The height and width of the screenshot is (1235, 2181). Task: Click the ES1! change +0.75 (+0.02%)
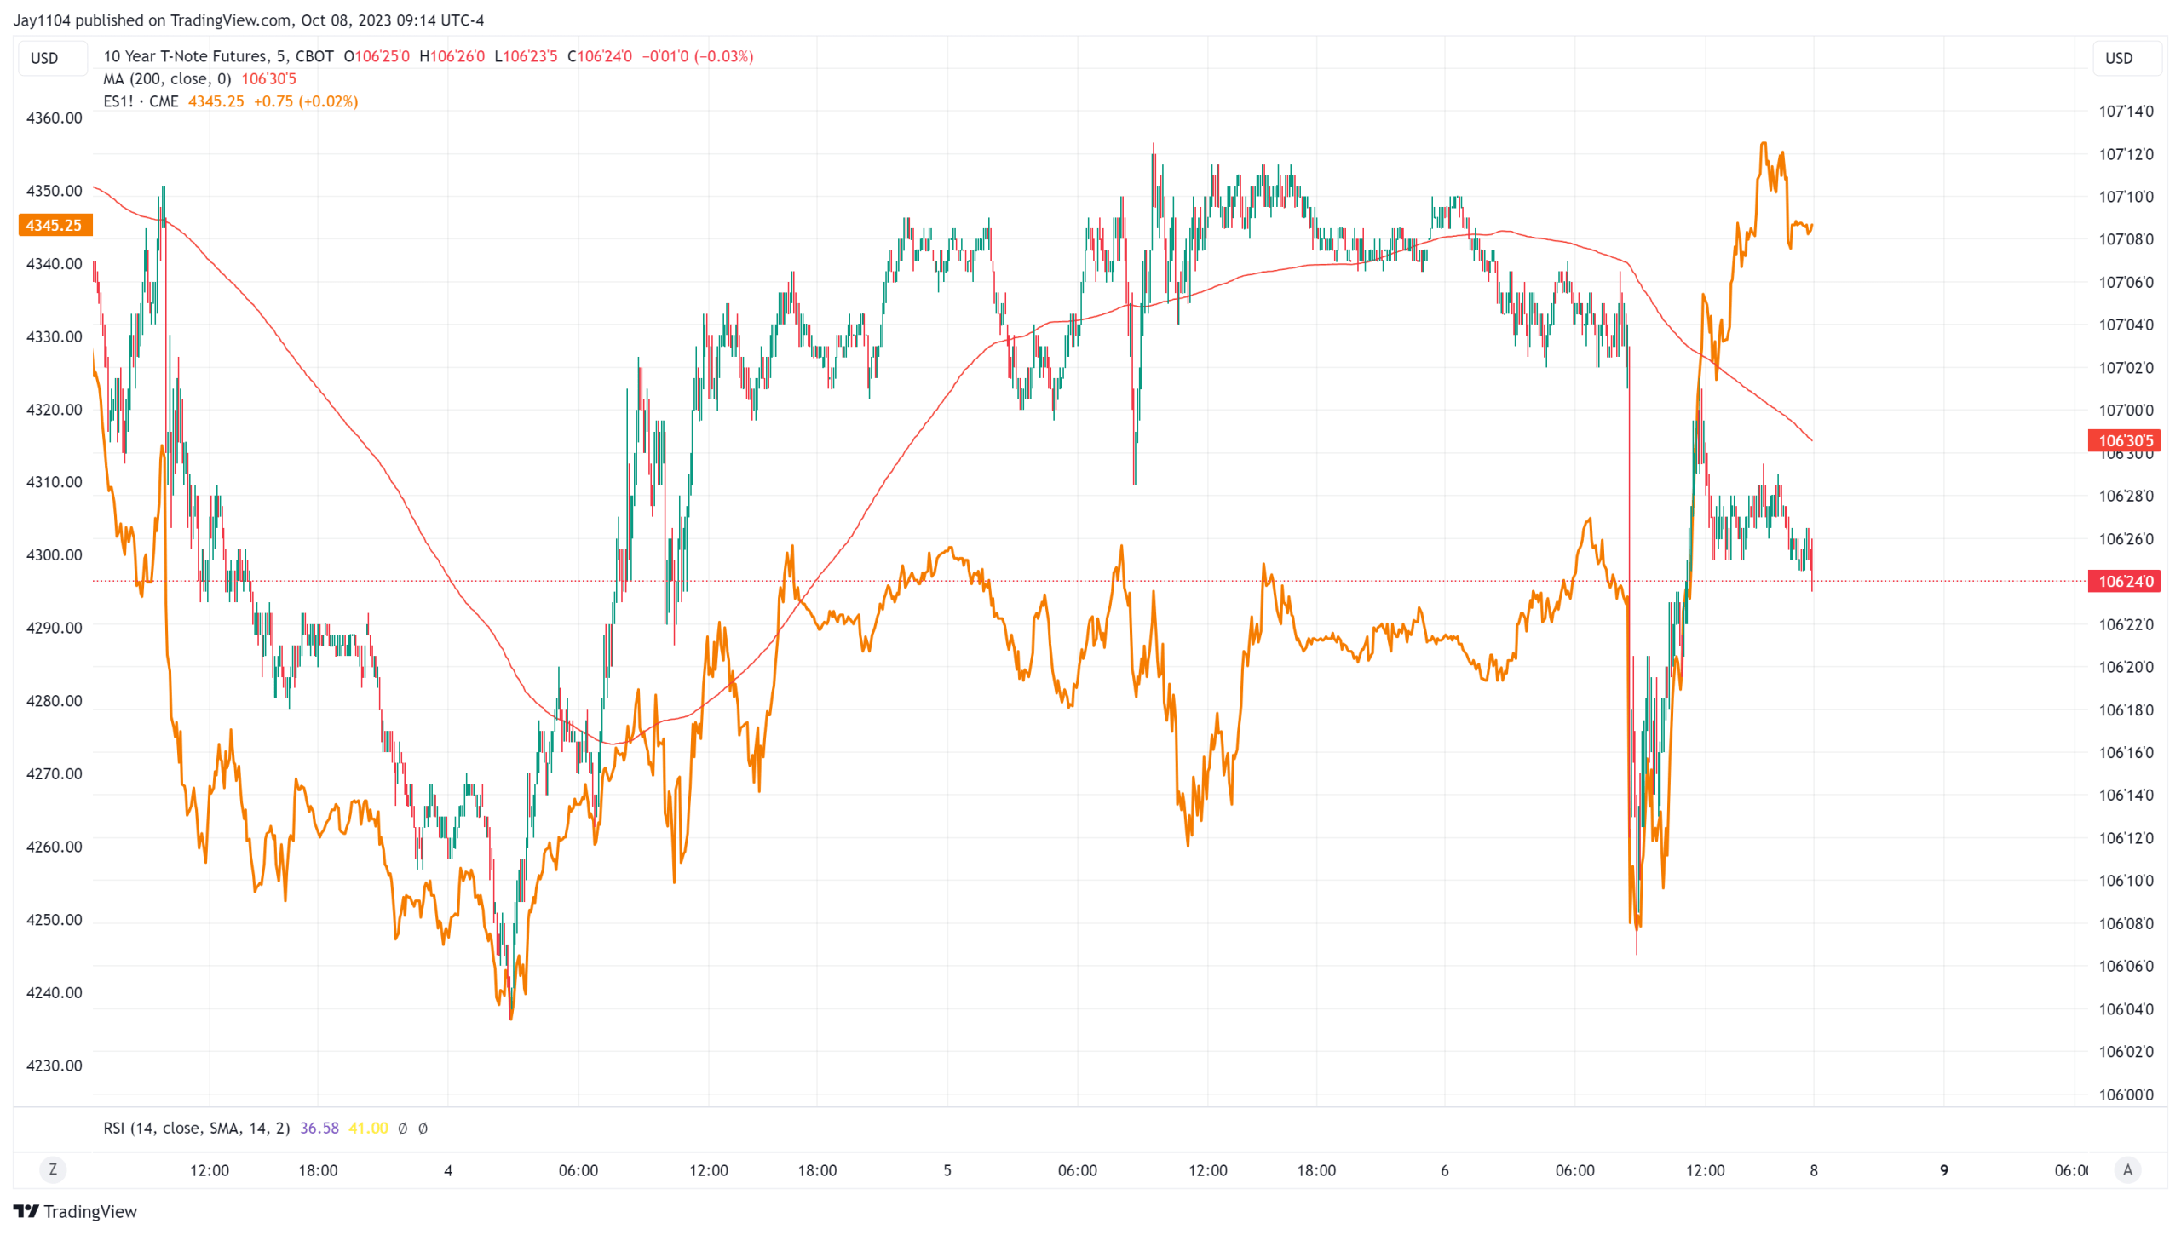tap(306, 101)
